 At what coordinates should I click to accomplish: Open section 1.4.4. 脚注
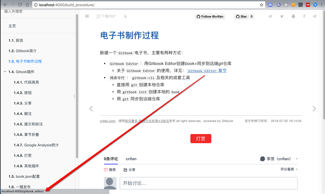pyautogui.click(x=23, y=114)
